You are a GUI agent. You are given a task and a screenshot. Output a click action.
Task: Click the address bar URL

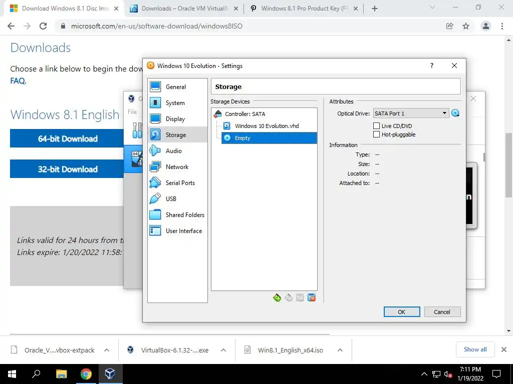tap(157, 26)
